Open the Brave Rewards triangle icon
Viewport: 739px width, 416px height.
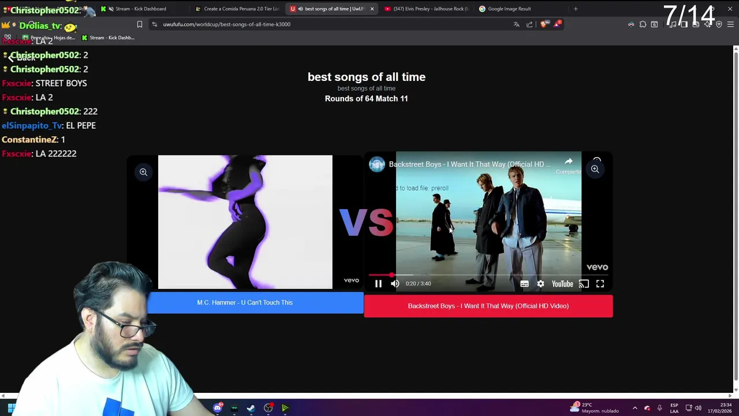pyautogui.click(x=557, y=24)
